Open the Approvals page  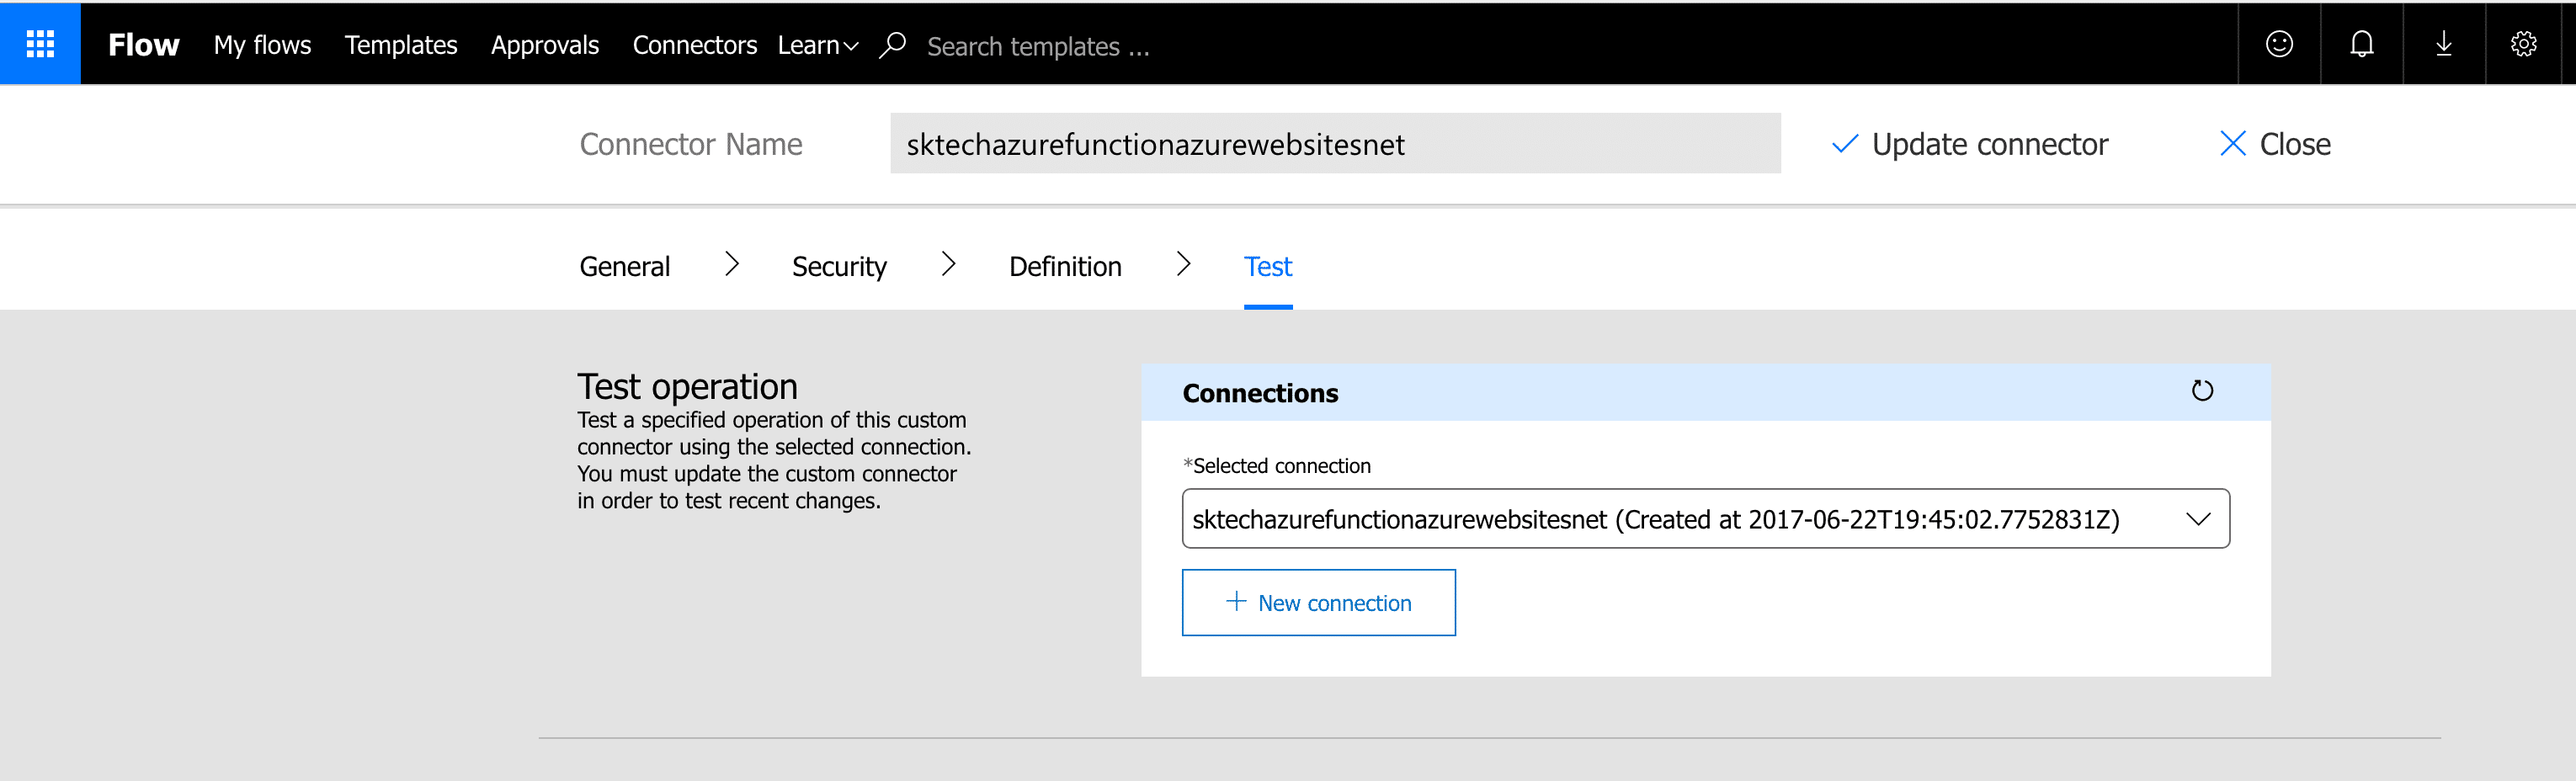point(545,45)
